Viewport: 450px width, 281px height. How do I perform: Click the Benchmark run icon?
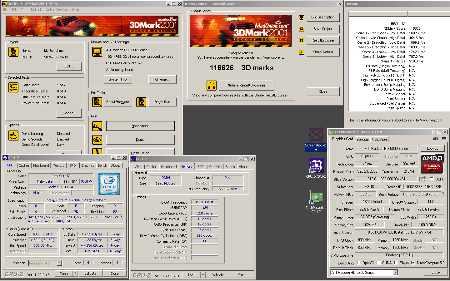pyautogui.click(x=97, y=126)
